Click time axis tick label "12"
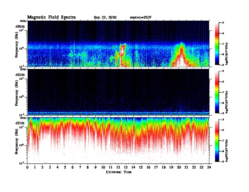Viewport: 249px width, 192px height. tap(118, 168)
